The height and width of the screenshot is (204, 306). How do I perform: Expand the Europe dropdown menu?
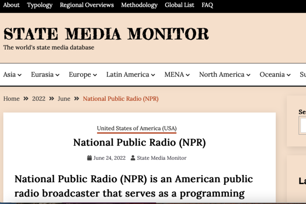click(x=82, y=75)
